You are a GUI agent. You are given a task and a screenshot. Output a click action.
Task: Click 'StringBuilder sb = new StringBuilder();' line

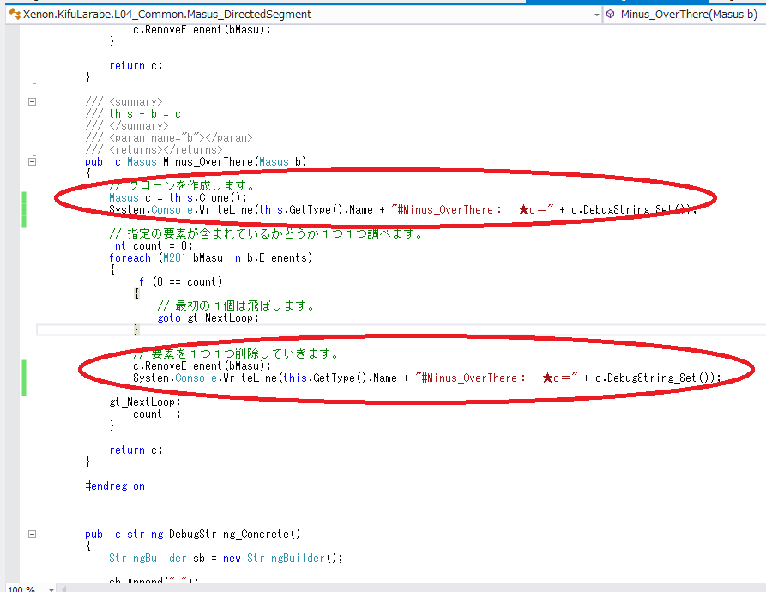tap(226, 558)
